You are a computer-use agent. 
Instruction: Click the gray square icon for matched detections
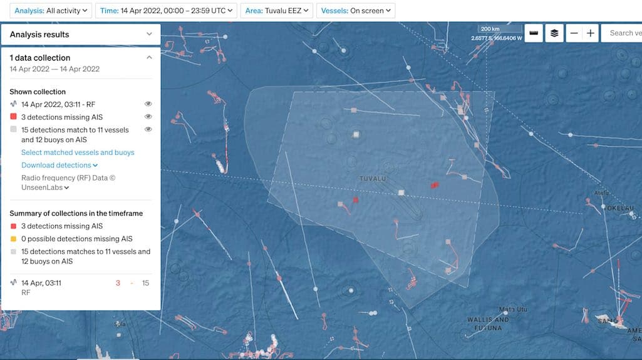pyautogui.click(x=13, y=129)
